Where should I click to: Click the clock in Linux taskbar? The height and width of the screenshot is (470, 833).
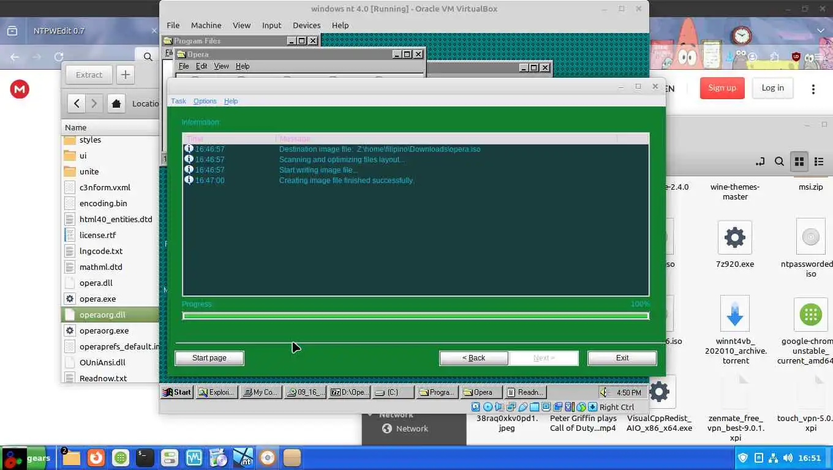(x=810, y=458)
